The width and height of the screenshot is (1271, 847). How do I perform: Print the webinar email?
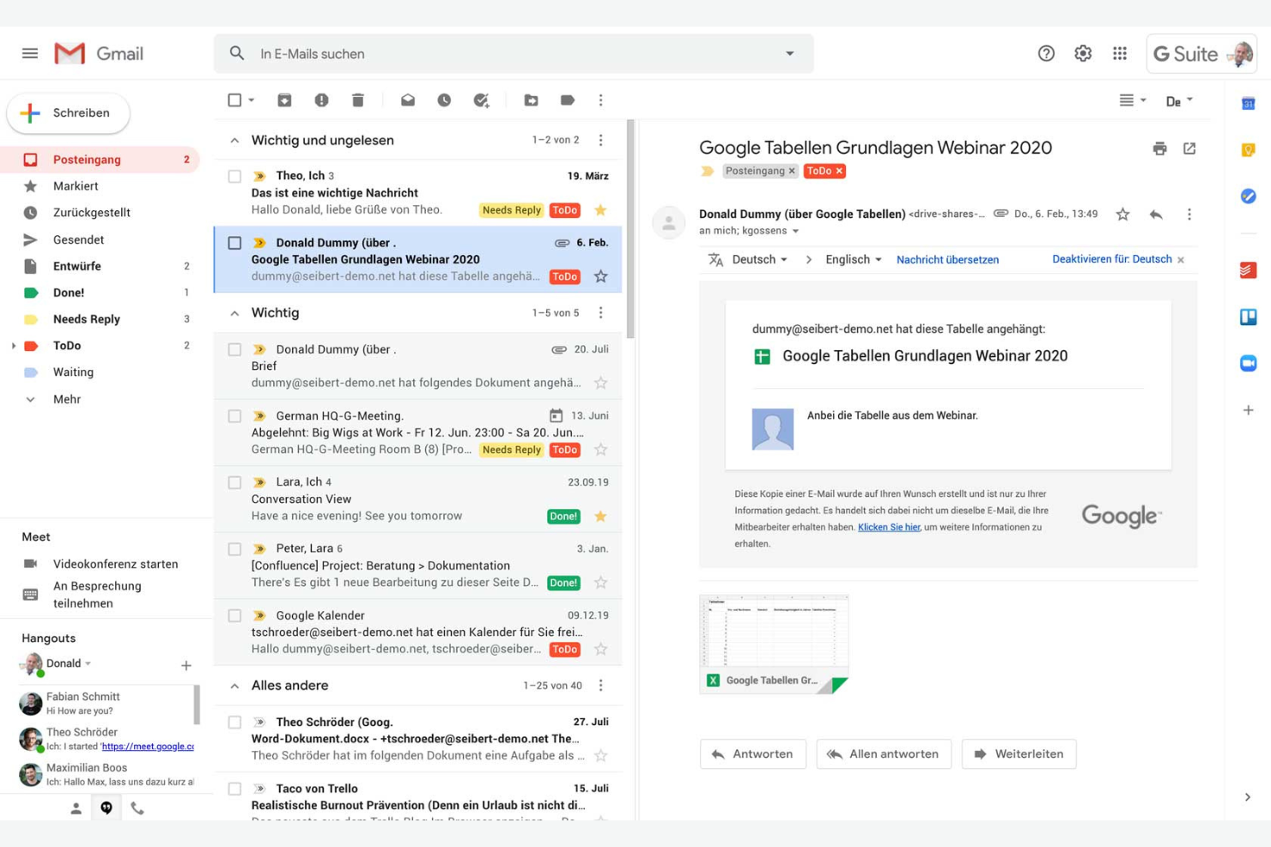coord(1159,148)
